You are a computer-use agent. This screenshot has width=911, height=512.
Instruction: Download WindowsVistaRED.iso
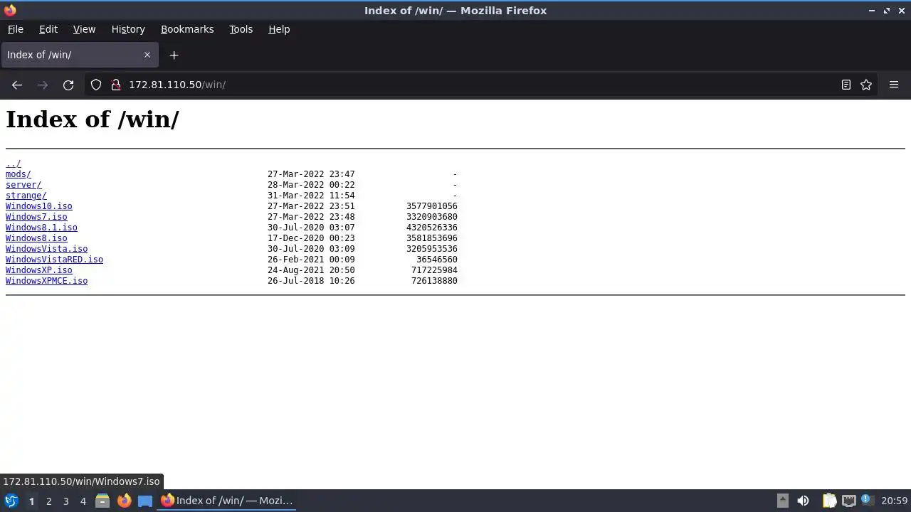click(x=54, y=260)
